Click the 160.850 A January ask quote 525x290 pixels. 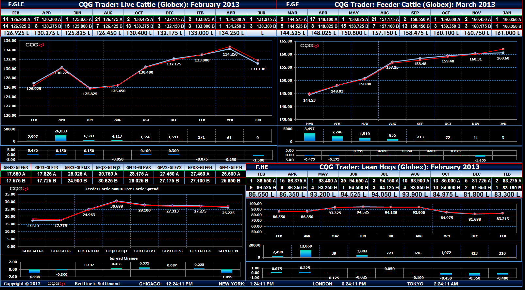(512, 19)
